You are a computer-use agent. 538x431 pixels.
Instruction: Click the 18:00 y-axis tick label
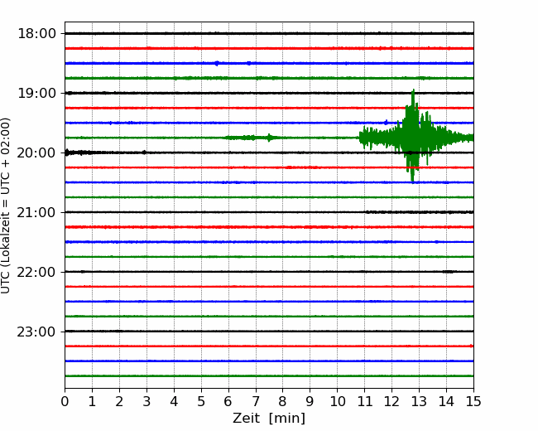tap(36, 34)
